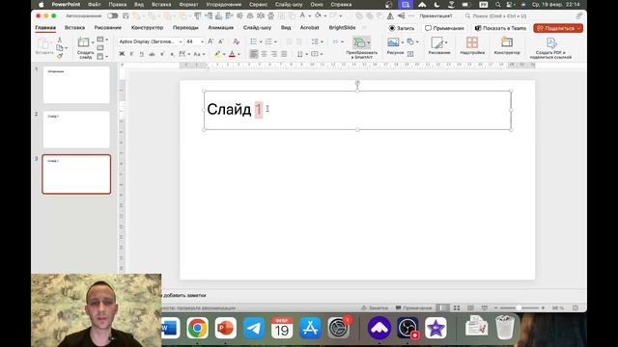618x347 pixels.
Task: Open the copy dropdown arrow
Action: coord(67,48)
